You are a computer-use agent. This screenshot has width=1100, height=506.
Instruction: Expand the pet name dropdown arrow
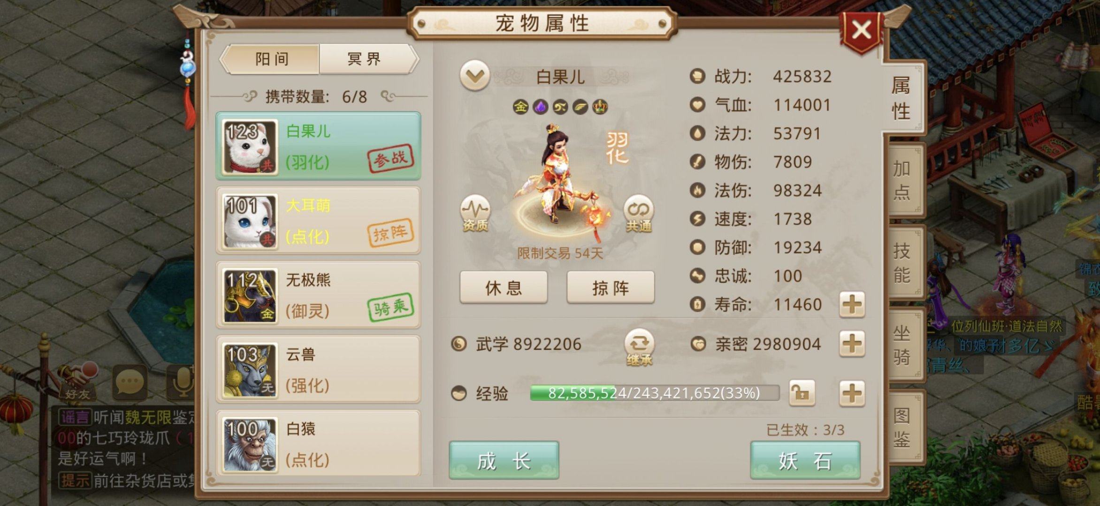coord(475,75)
